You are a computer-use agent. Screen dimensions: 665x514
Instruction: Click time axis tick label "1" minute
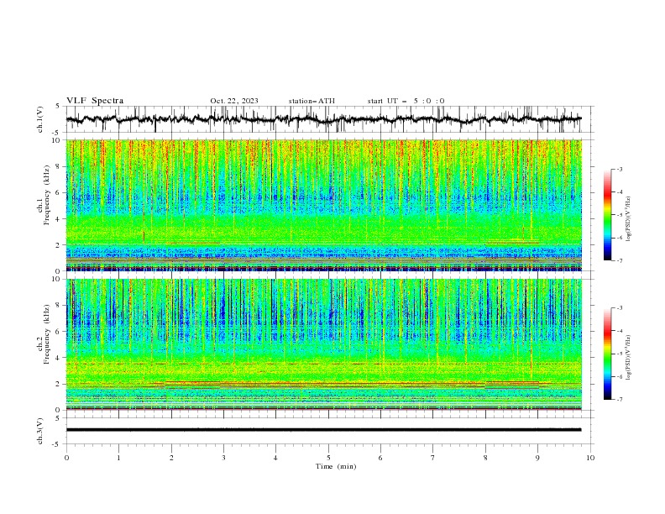point(118,458)
